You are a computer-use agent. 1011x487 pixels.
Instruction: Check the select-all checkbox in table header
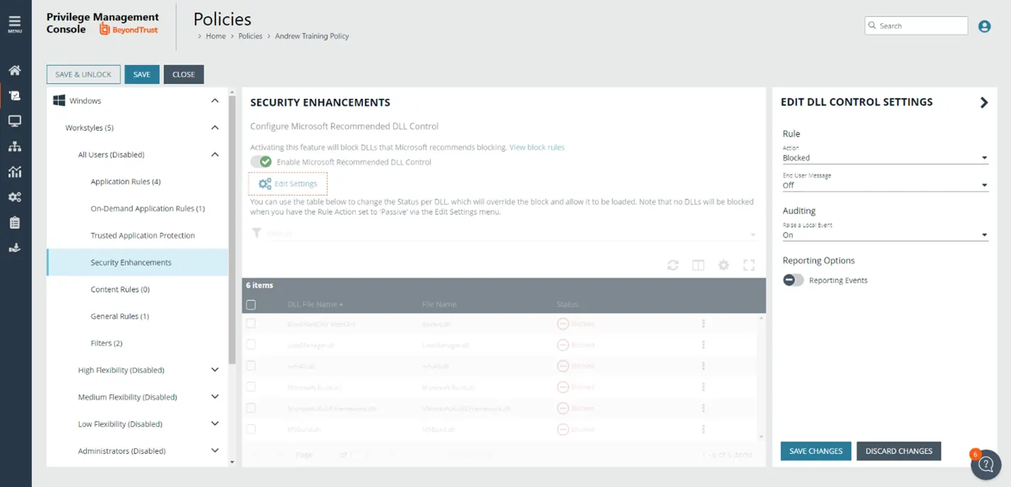[x=251, y=305]
